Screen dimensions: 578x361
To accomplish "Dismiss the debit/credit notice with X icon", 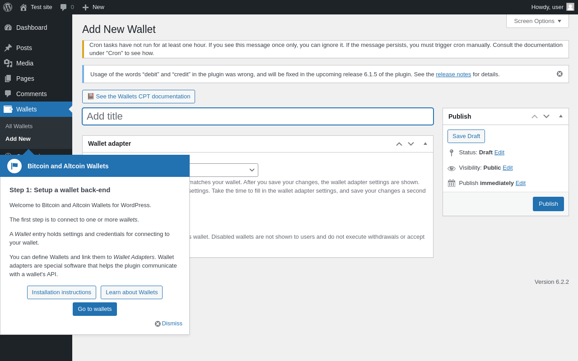I will 559,74.
